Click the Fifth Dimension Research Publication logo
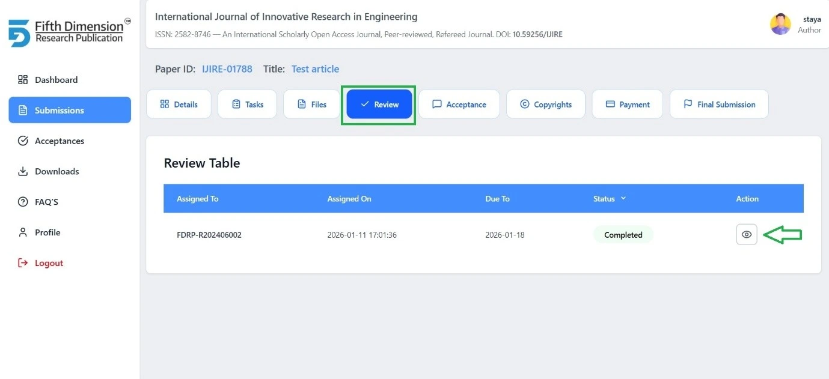The width and height of the screenshot is (829, 379). pos(70,32)
